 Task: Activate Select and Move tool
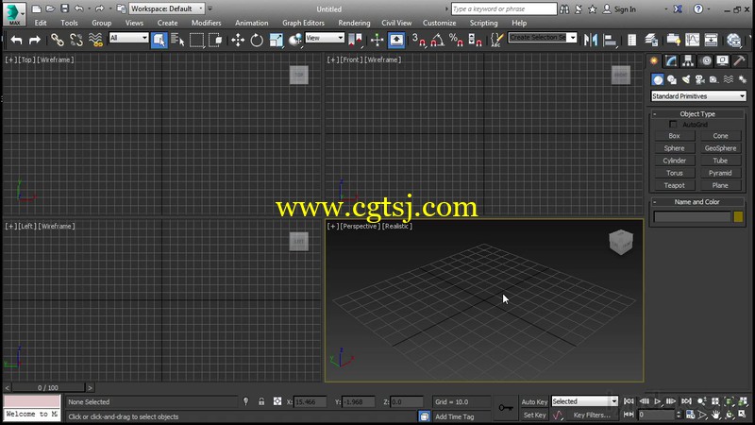238,40
